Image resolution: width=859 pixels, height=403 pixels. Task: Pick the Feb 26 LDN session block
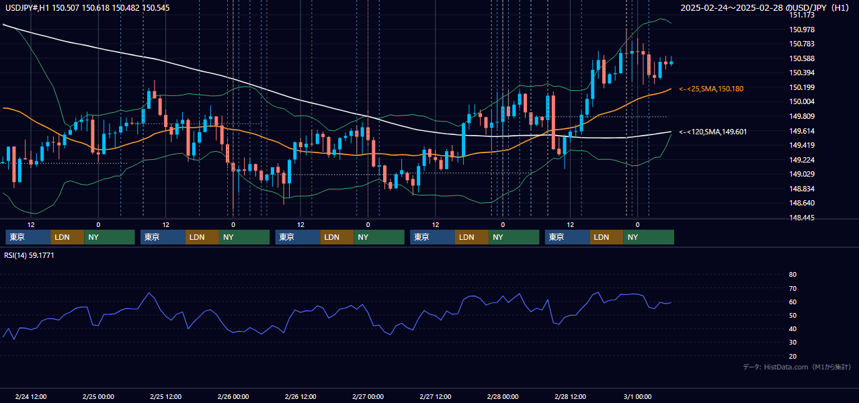click(x=337, y=237)
